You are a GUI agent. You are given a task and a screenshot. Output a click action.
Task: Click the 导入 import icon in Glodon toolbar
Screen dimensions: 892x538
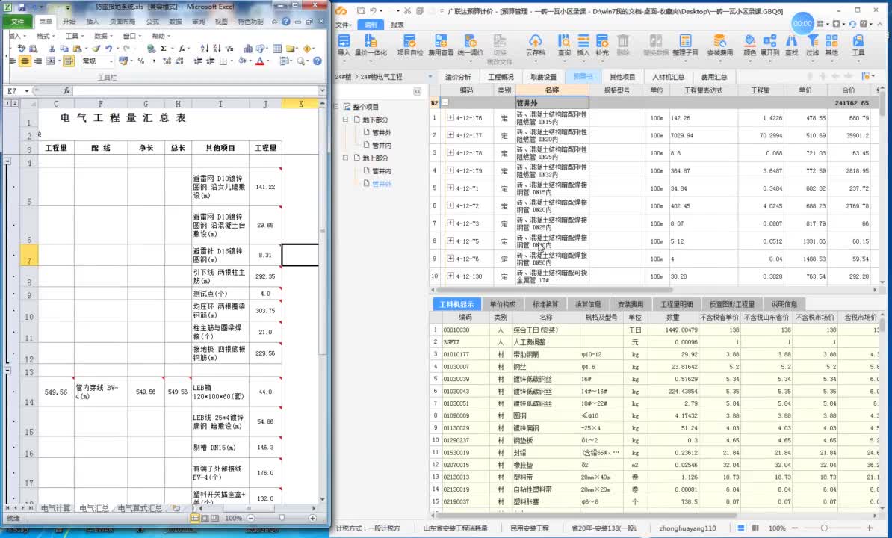click(344, 46)
